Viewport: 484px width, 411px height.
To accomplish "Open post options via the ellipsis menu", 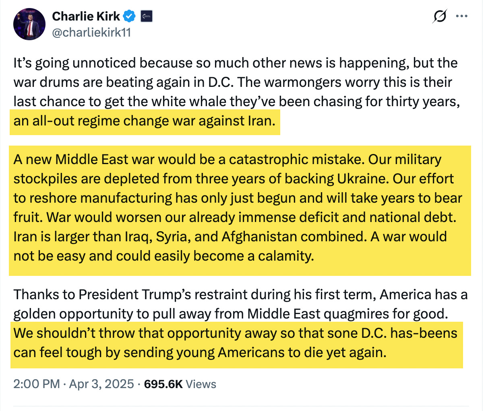I will (461, 16).
